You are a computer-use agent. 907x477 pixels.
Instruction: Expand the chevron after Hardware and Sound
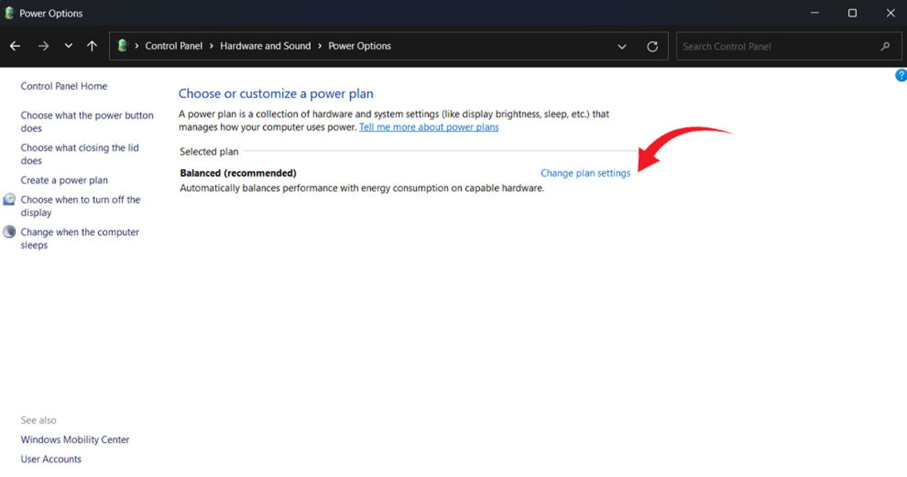pyautogui.click(x=320, y=46)
